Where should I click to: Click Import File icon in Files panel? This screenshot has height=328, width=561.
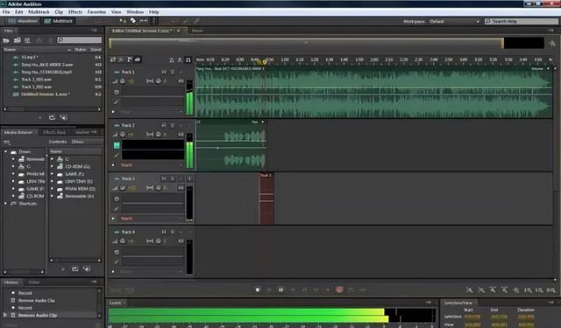(x=17, y=40)
